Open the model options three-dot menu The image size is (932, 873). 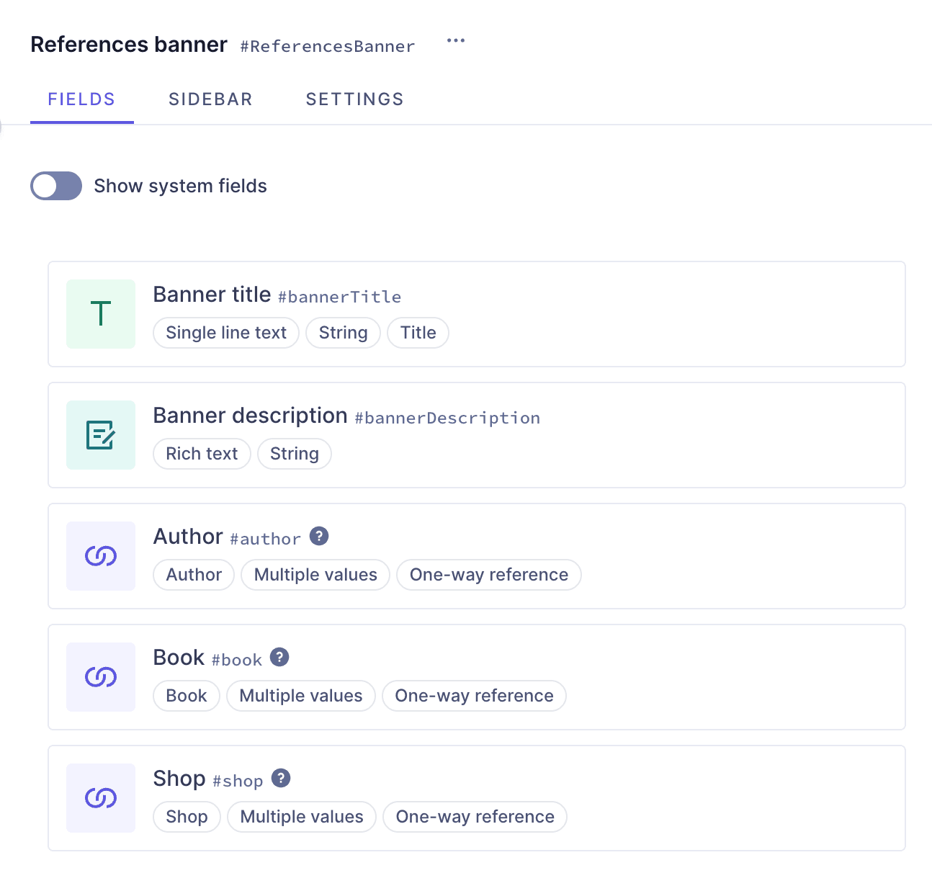click(456, 41)
